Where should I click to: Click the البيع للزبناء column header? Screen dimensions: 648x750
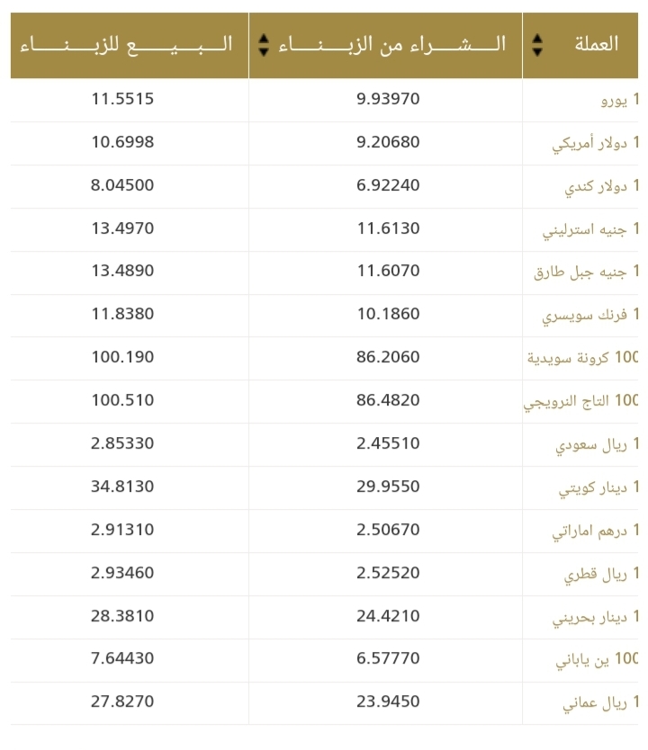pos(130,44)
